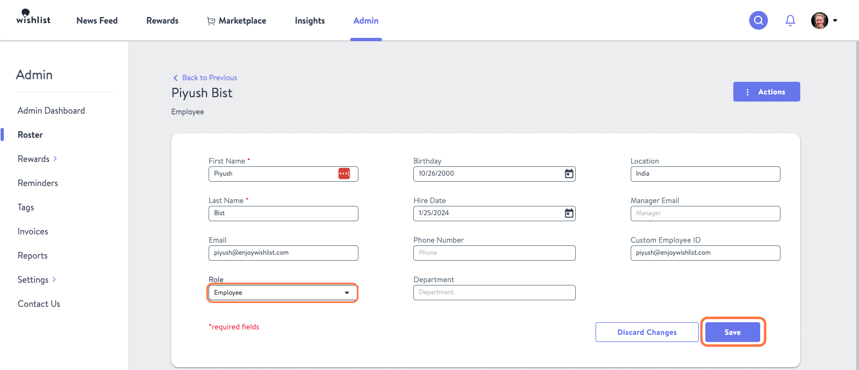Open the Actions menu button
This screenshot has width=859, height=370.
pyautogui.click(x=767, y=92)
